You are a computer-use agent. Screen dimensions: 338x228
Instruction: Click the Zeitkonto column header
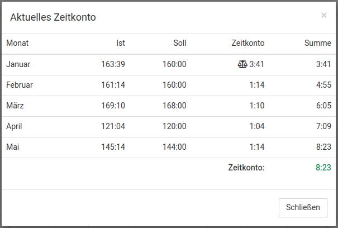247,43
